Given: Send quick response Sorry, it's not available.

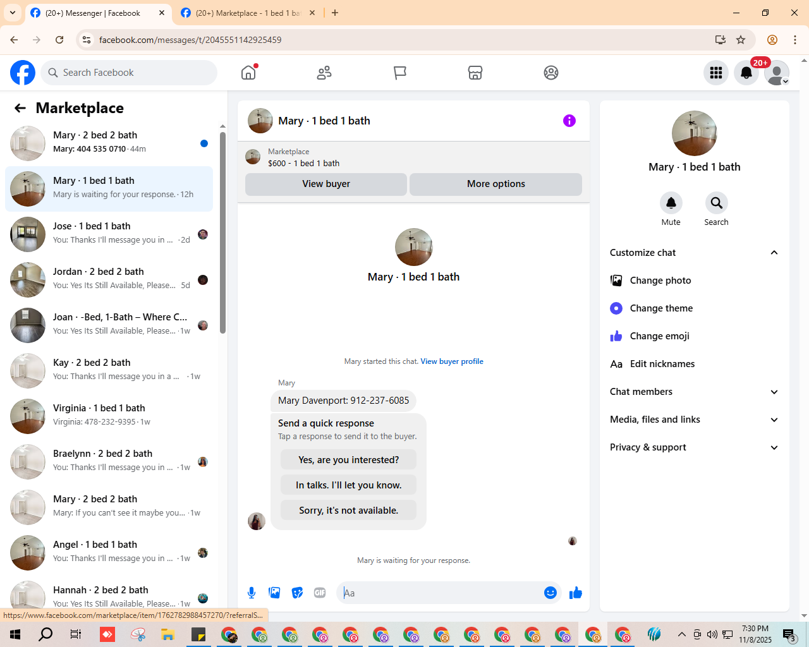Looking at the screenshot, I should click(349, 511).
